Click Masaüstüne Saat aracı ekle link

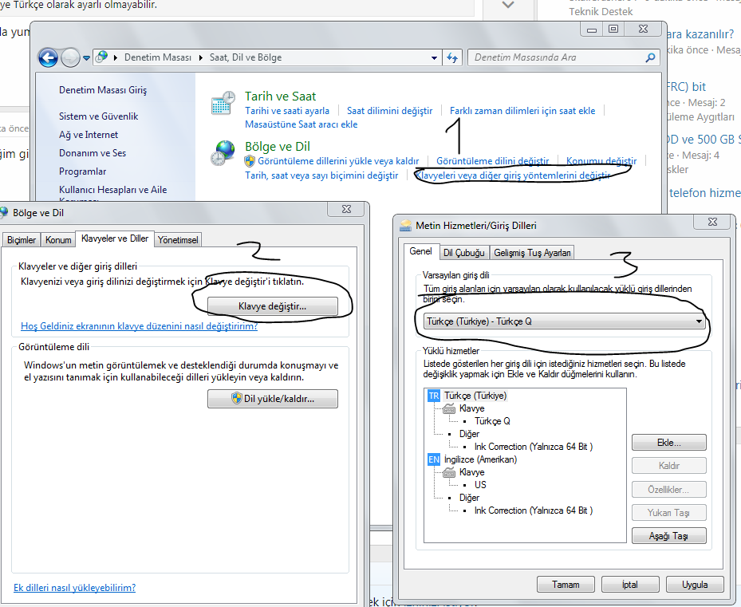pyautogui.click(x=301, y=124)
